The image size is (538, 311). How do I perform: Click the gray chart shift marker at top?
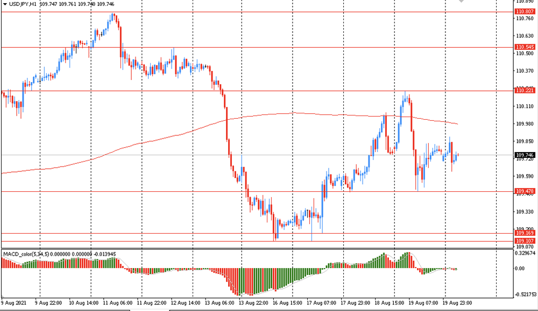click(x=462, y=1)
